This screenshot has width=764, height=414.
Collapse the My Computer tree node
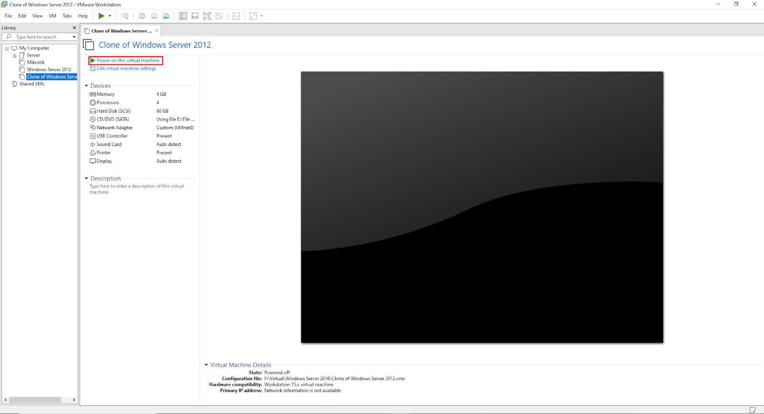coord(7,48)
